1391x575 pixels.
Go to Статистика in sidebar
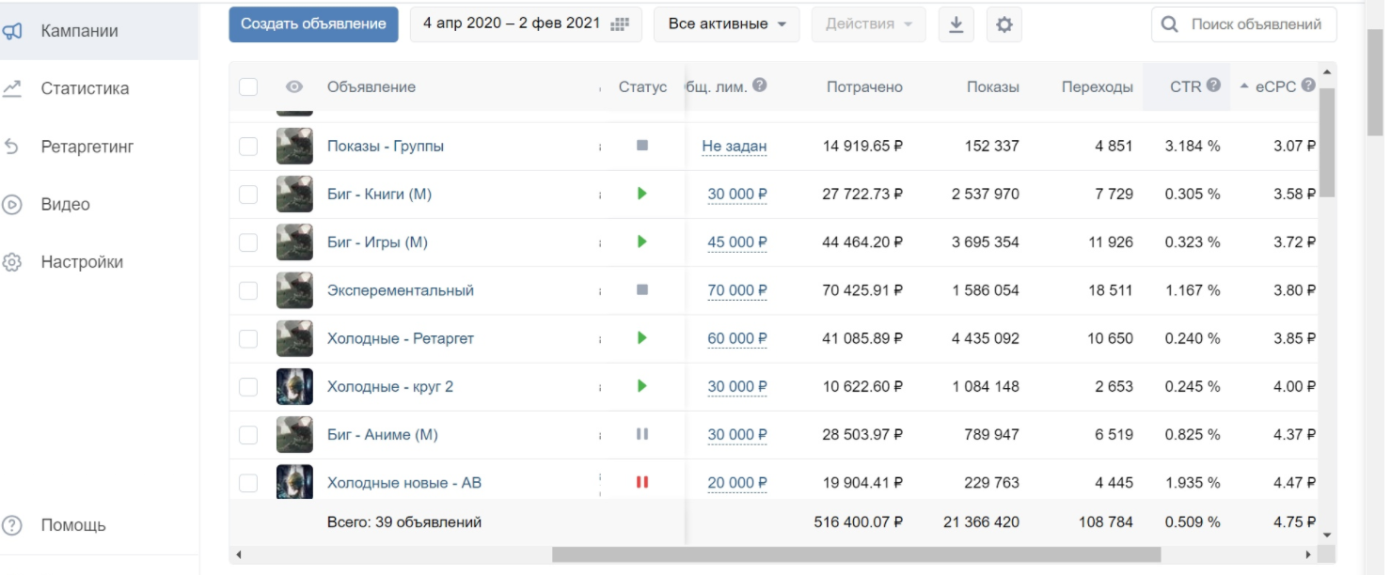85,88
